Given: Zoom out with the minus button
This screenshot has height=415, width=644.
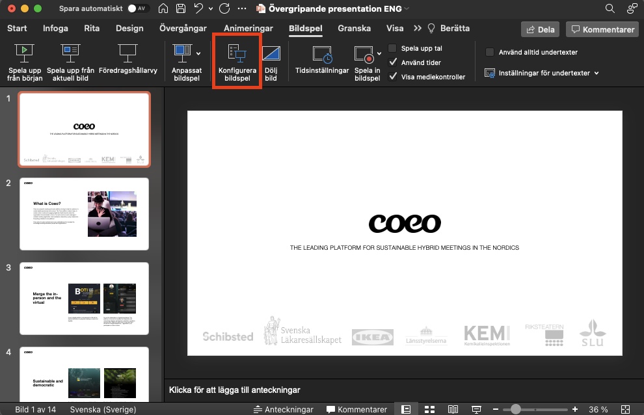Looking at the screenshot, I should coord(496,409).
